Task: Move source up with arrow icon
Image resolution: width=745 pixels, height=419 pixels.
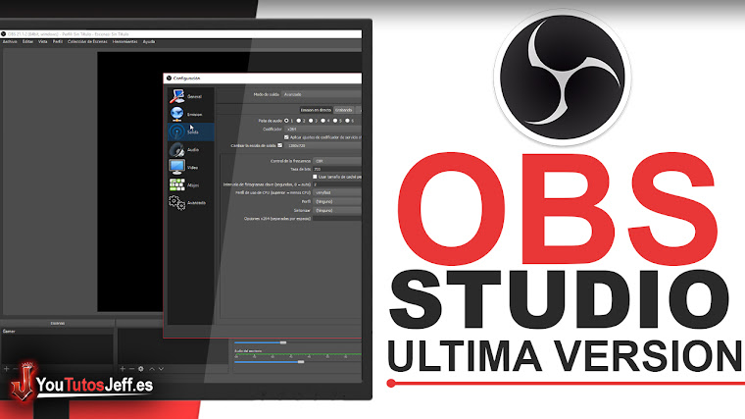Action: coord(152,369)
